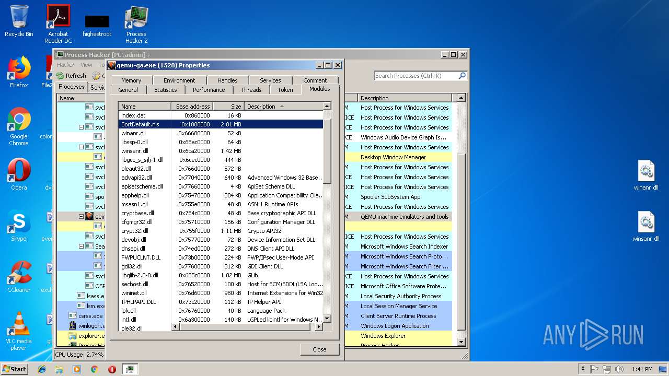Open winanr.dll file on desktop

pyautogui.click(x=646, y=175)
